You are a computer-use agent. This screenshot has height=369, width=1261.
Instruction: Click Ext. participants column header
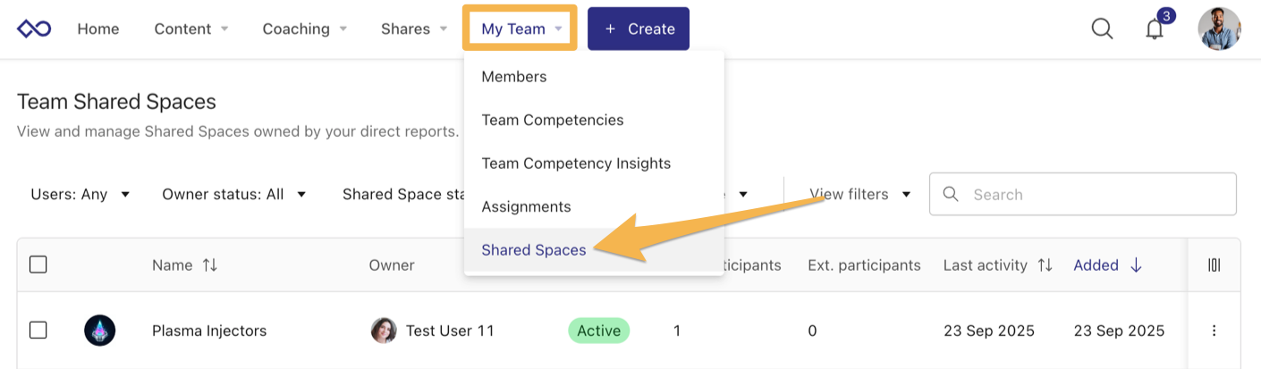864,265
